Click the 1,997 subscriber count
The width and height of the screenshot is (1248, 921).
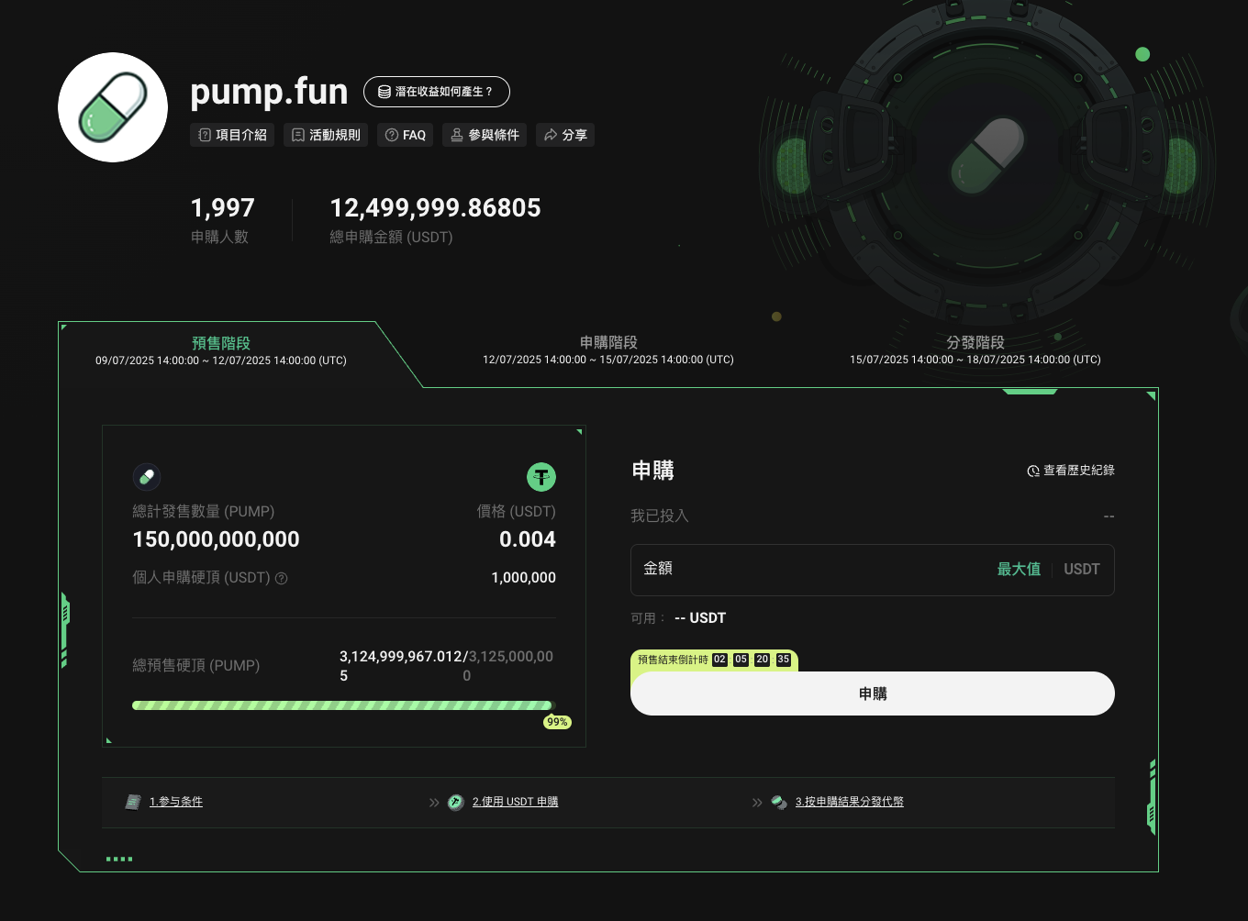click(222, 208)
